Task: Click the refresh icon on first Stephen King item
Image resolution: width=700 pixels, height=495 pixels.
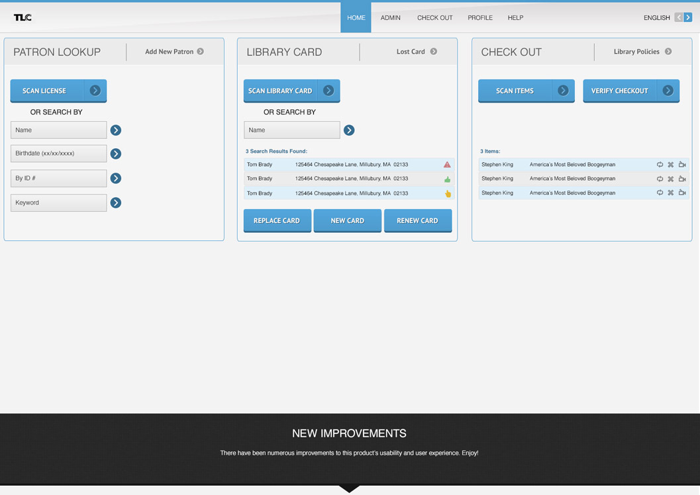Action: point(660,165)
